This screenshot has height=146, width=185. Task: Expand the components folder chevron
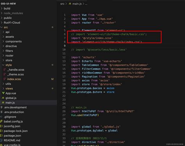pyautogui.click(x=4, y=41)
